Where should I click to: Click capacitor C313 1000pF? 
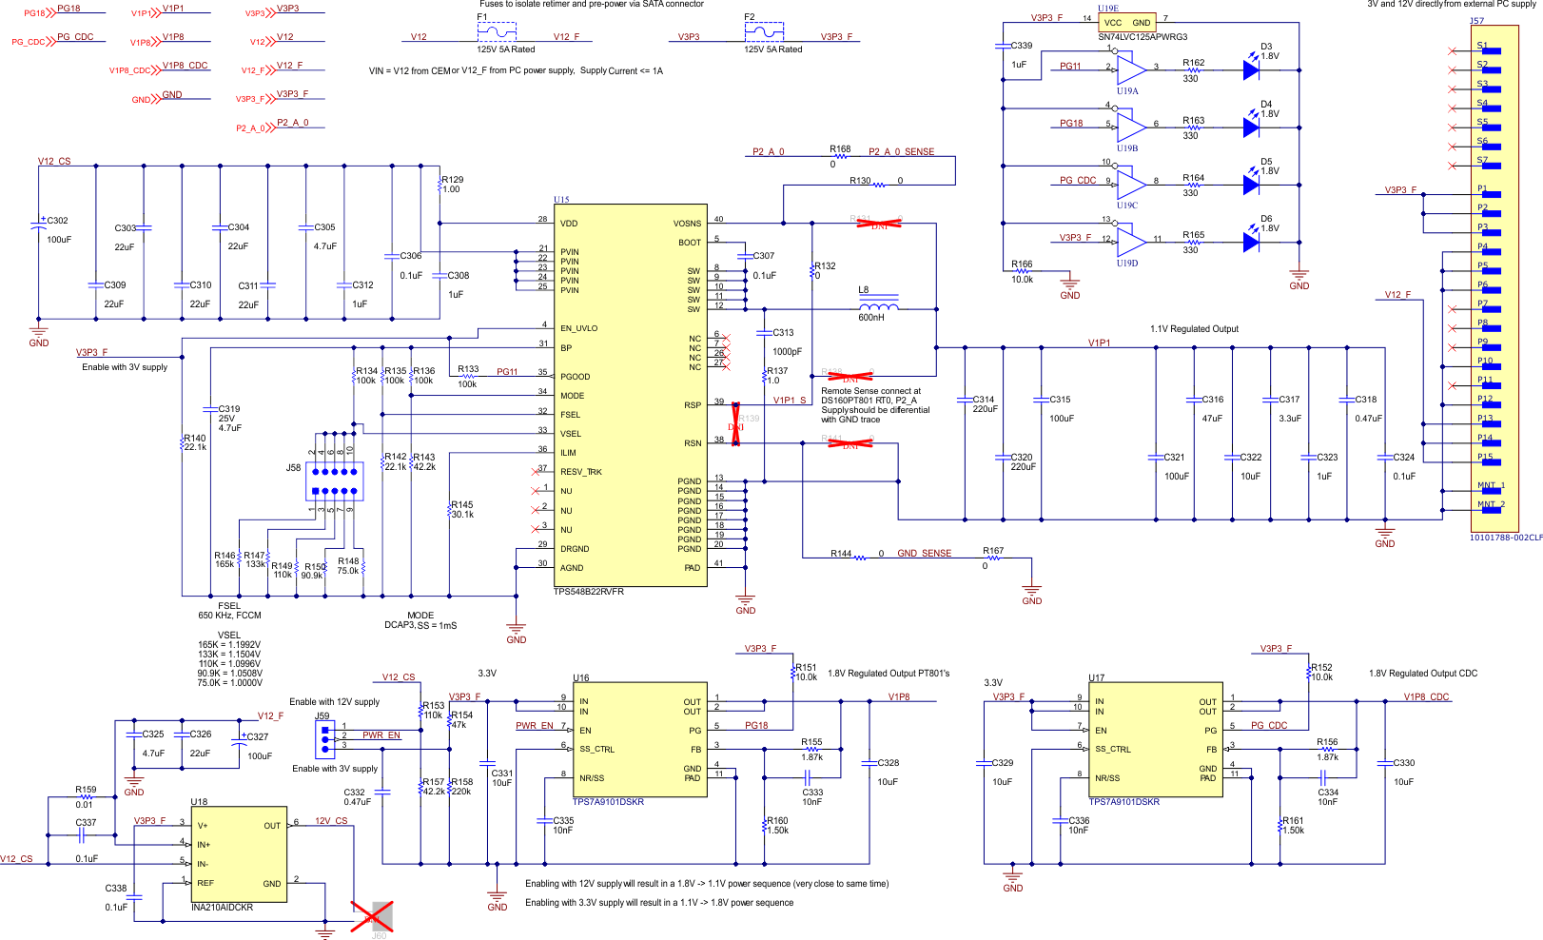point(764,333)
